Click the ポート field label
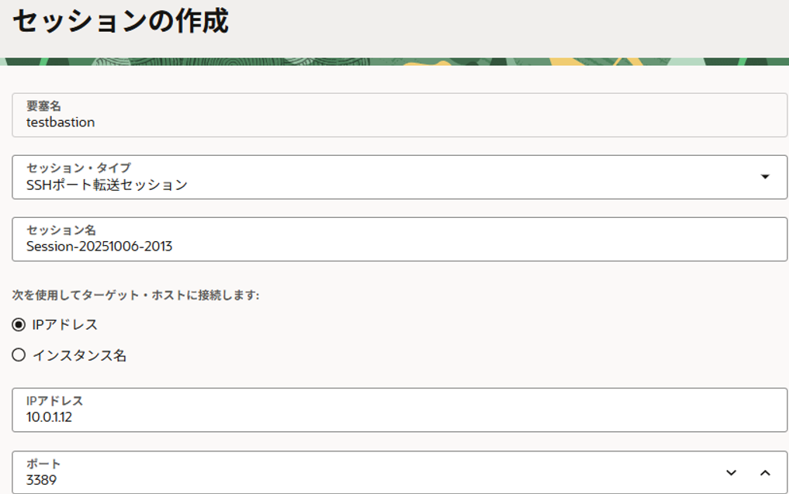The height and width of the screenshot is (494, 789). [43, 464]
